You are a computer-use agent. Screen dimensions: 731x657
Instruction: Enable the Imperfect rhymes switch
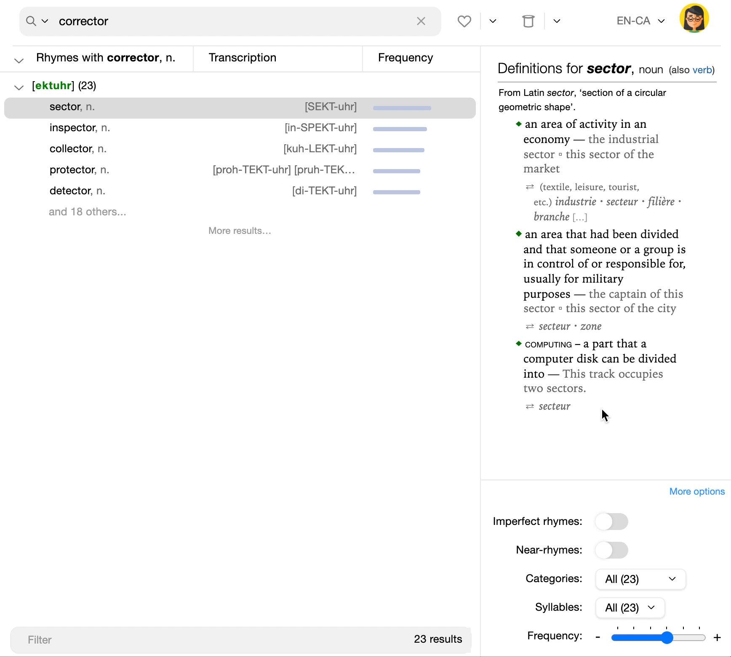(611, 522)
